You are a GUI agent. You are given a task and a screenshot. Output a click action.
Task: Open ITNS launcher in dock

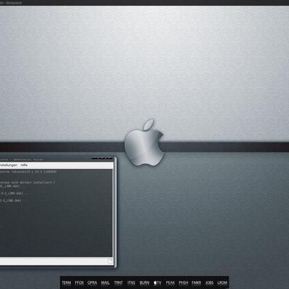(131, 283)
